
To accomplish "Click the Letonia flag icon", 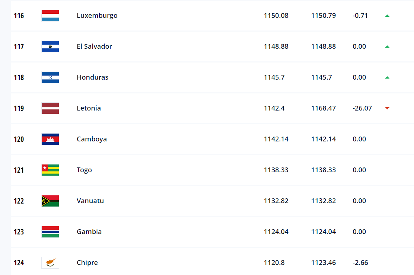I will (x=50, y=108).
